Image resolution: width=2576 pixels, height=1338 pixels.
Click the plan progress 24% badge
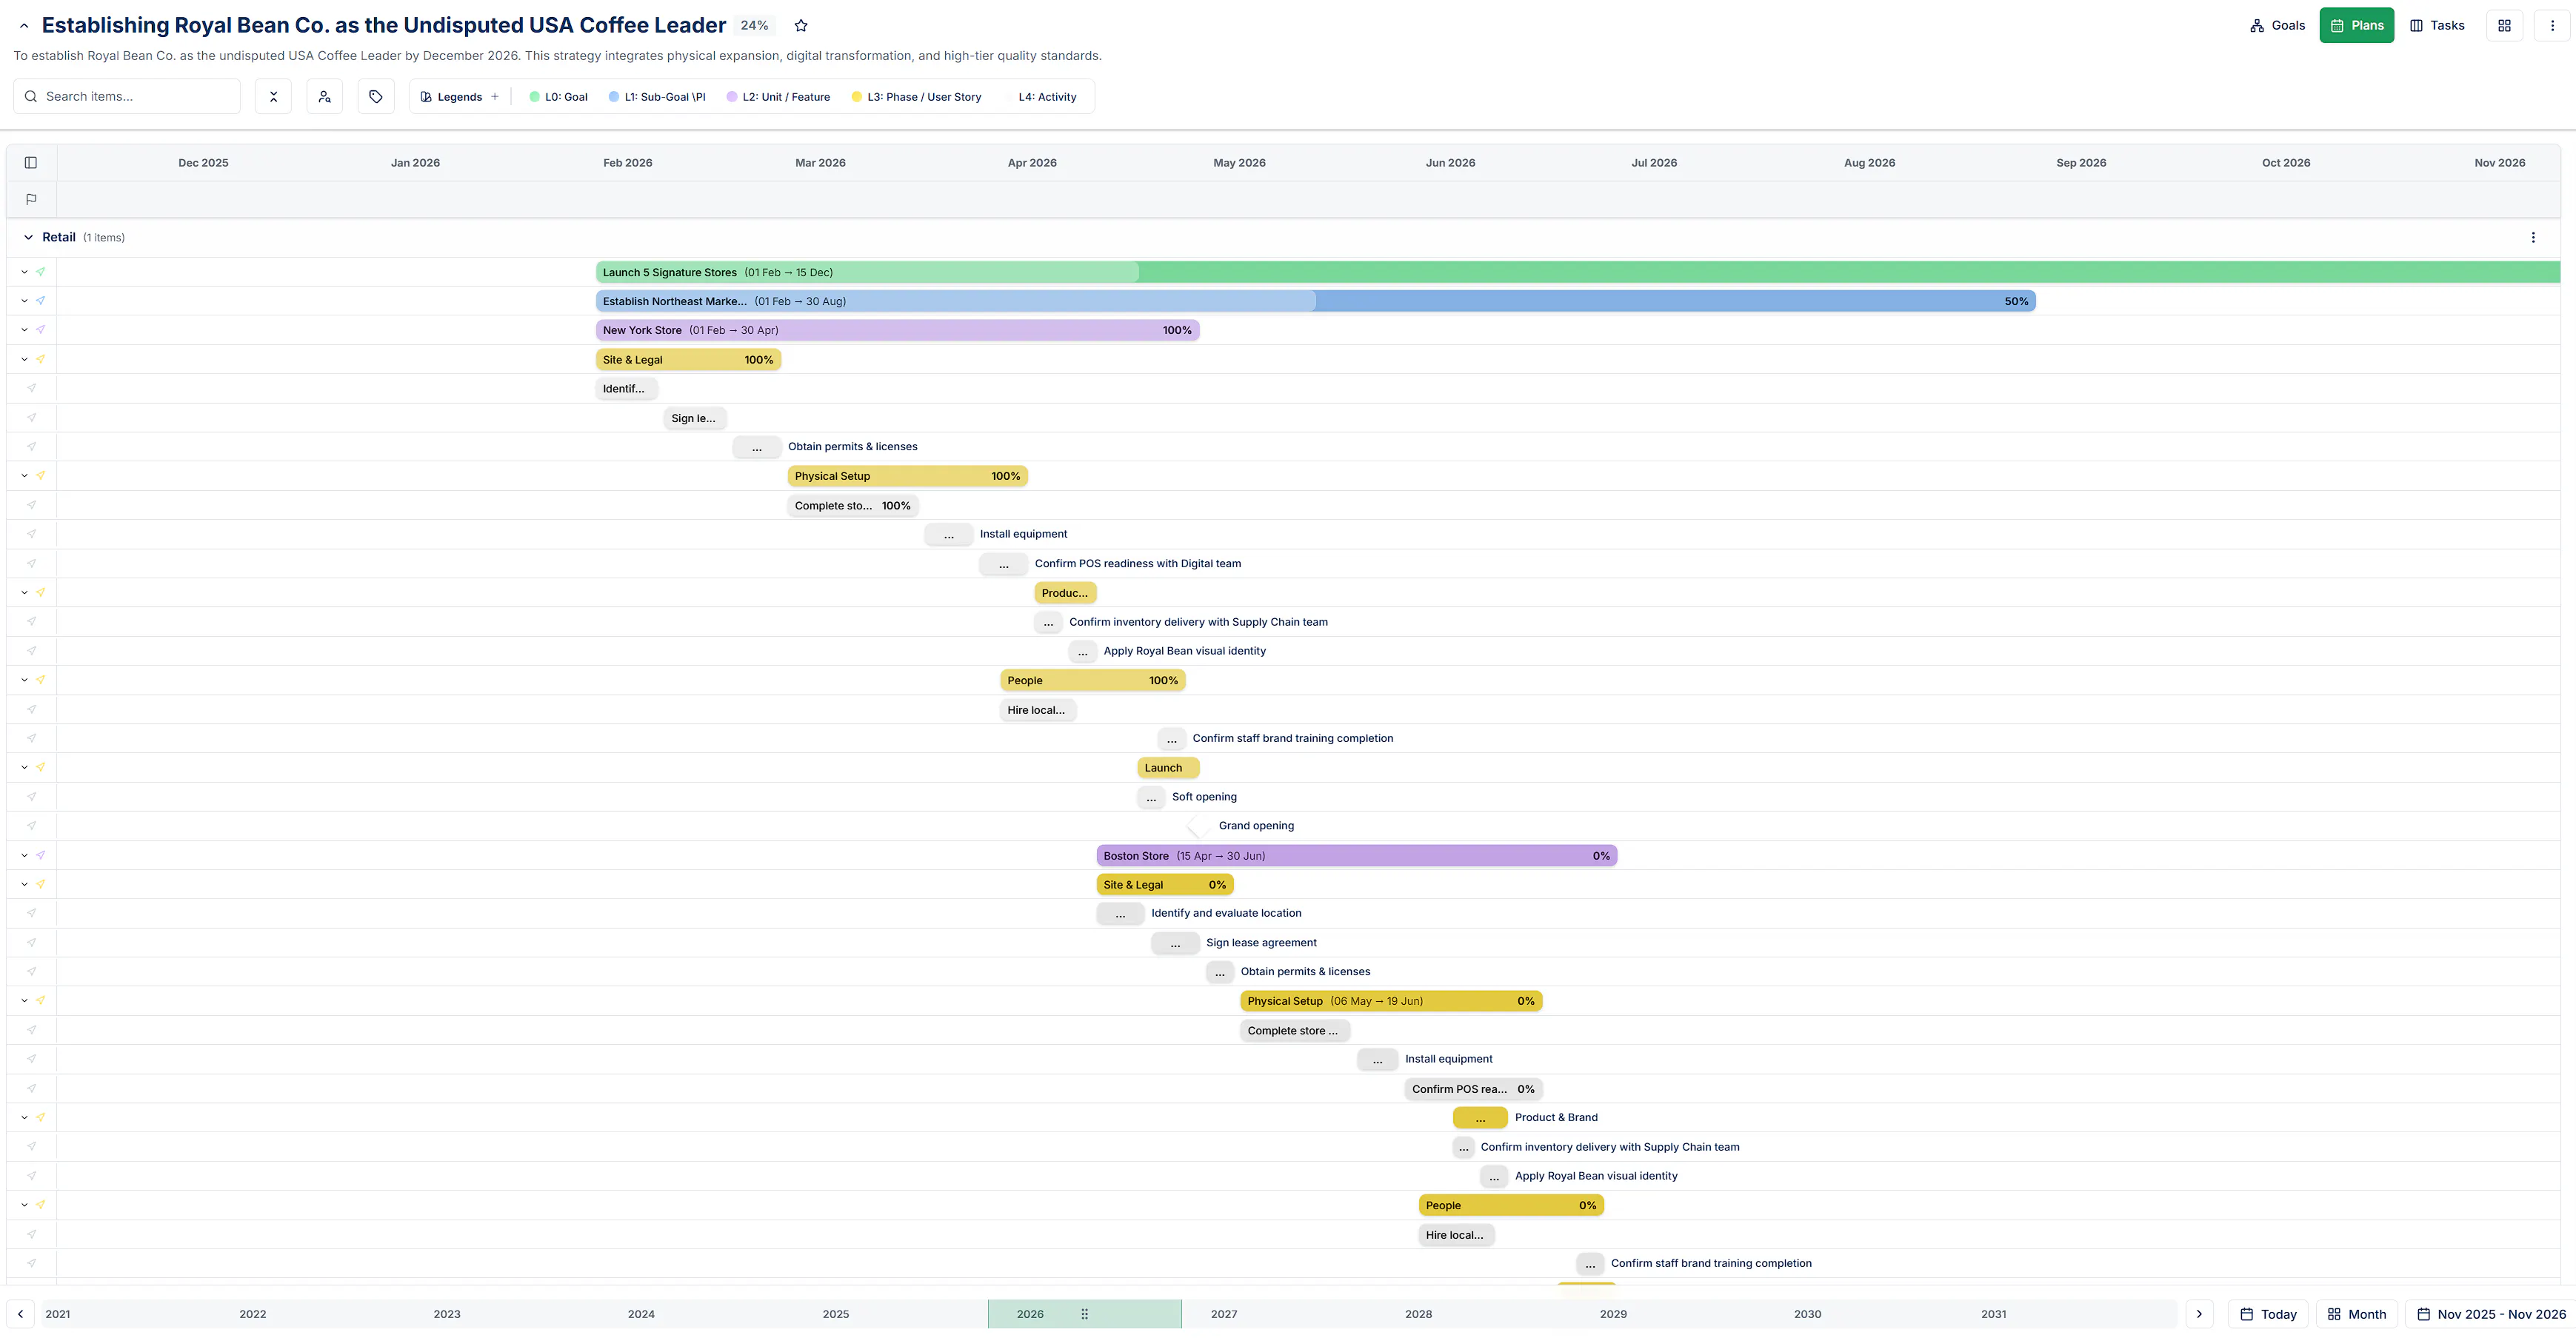[x=755, y=26]
